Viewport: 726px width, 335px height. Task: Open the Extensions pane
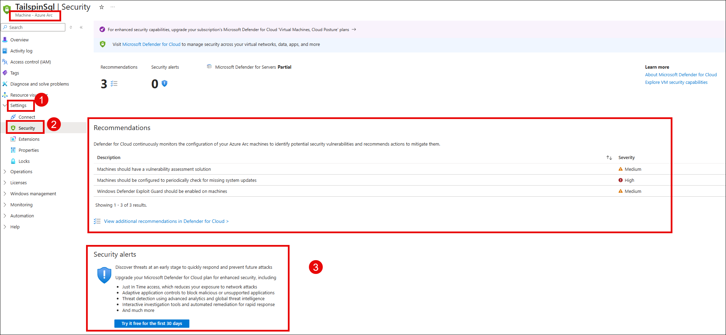[x=29, y=139]
